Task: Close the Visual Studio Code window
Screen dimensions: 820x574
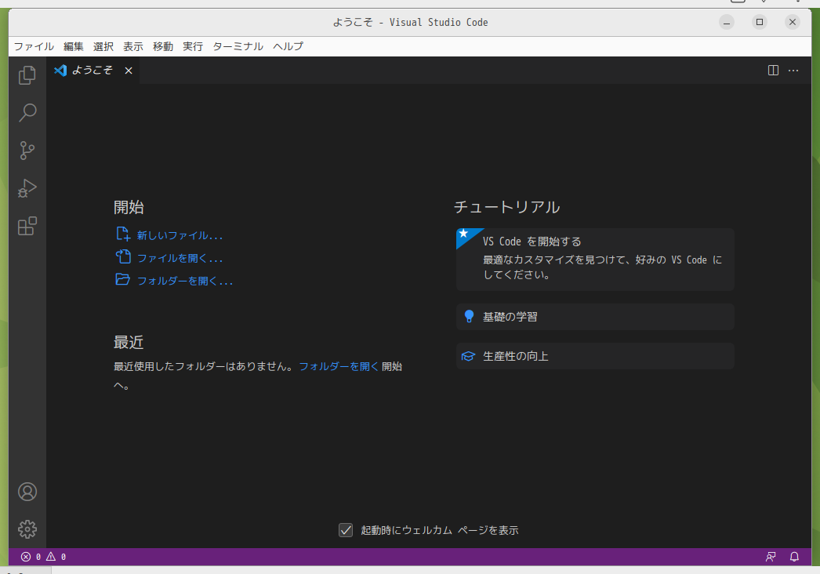Action: tap(793, 22)
